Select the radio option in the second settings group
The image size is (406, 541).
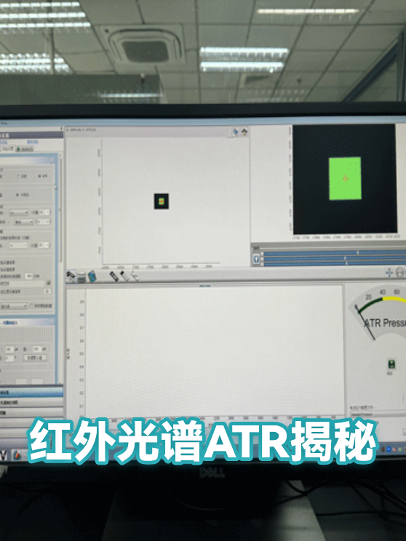point(17,195)
